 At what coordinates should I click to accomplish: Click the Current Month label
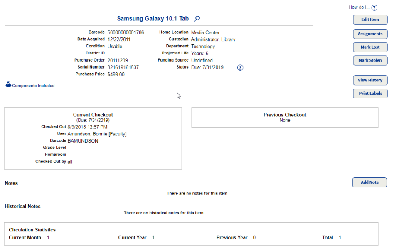pos(25,238)
